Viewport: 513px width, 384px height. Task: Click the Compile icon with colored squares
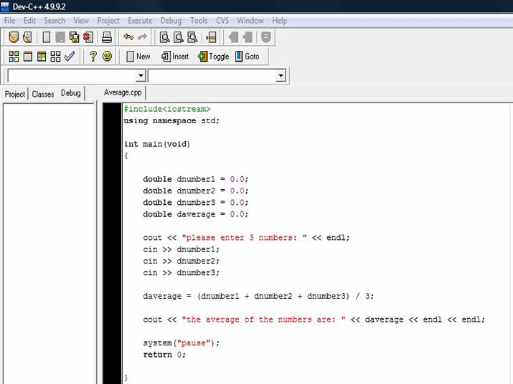tap(14, 57)
